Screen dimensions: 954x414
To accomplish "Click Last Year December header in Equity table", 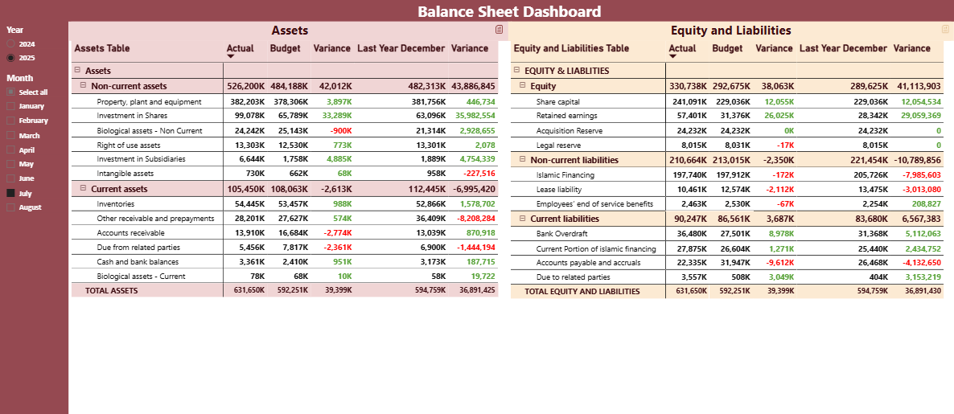I will point(843,48).
